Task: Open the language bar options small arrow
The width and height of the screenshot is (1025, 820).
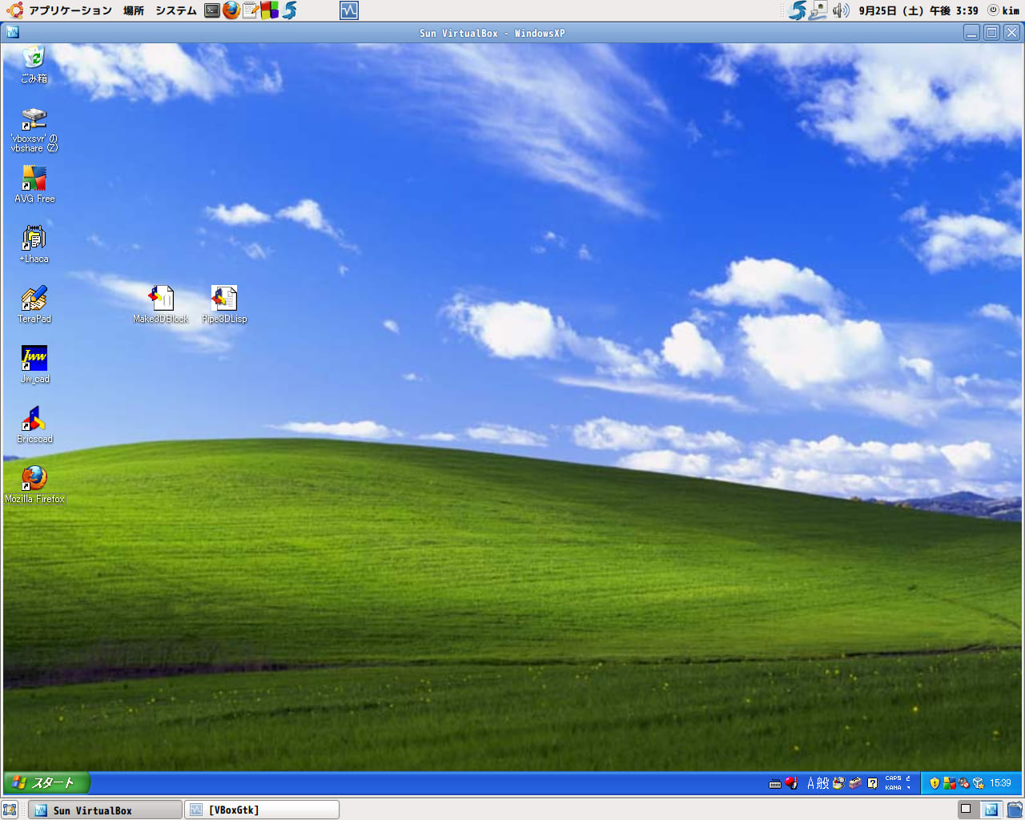Action: (x=908, y=788)
